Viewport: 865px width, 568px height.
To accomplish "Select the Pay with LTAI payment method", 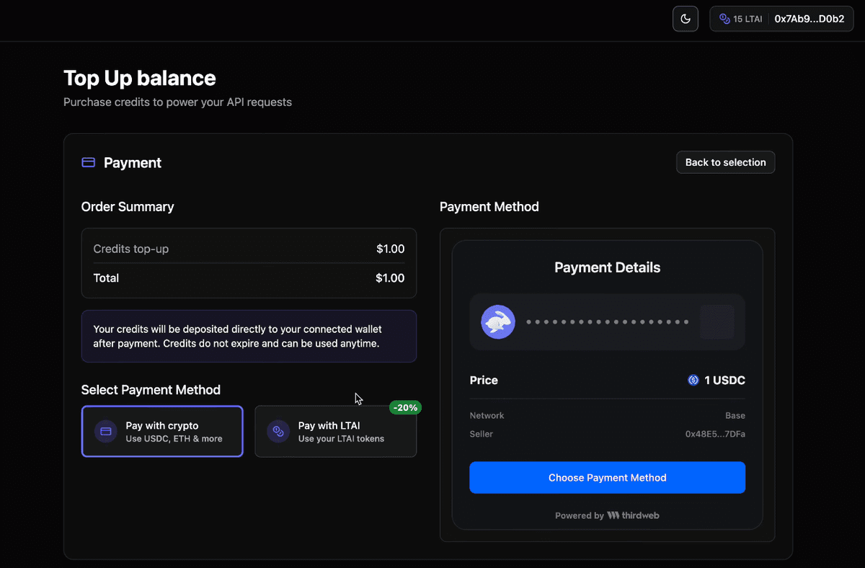I will click(x=336, y=431).
